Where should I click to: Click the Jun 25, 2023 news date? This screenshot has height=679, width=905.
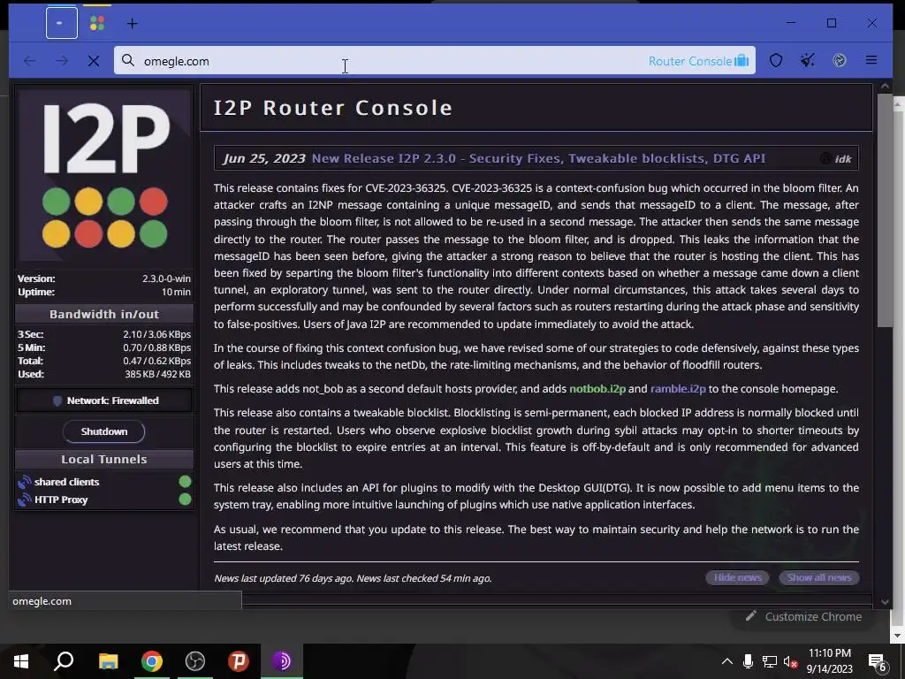(x=263, y=158)
